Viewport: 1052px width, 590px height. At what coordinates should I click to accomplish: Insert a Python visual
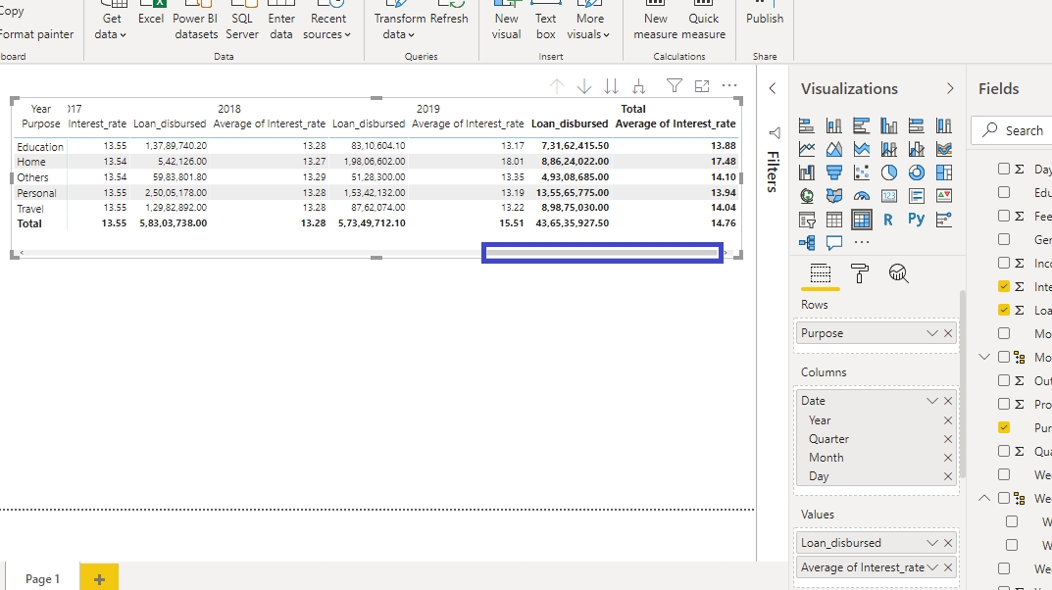click(917, 220)
